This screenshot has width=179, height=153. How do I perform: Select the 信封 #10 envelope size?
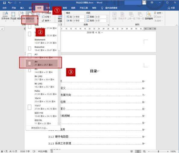click(42, 114)
